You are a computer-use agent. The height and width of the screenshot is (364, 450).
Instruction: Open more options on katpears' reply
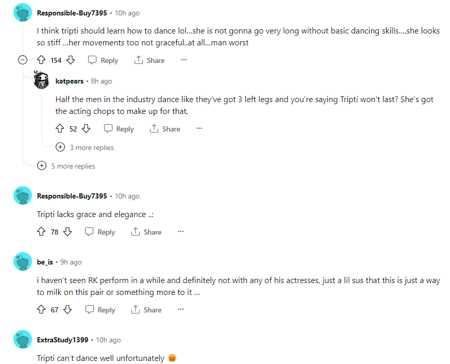tap(199, 129)
